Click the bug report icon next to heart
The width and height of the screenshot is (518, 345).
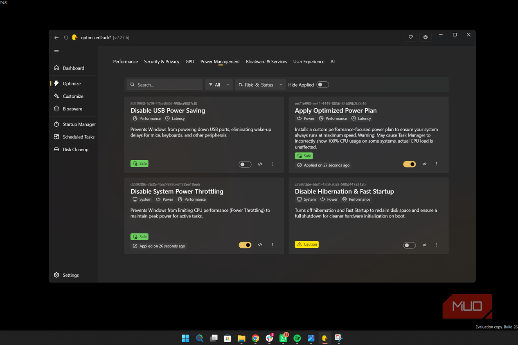click(426, 37)
